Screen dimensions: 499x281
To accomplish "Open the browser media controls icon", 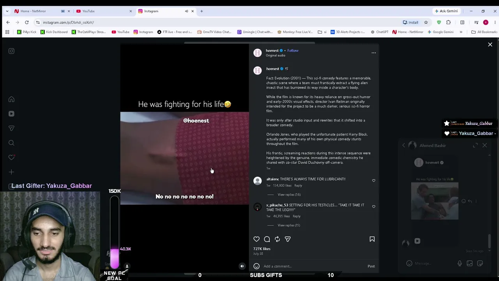I will pos(476,22).
